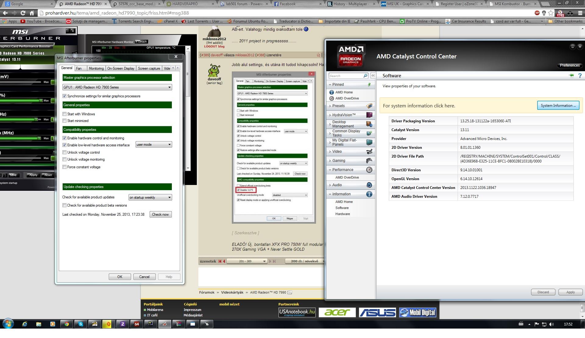585x338 pixels.
Task: Click the Gaming controller icon
Action: pyautogui.click(x=369, y=161)
